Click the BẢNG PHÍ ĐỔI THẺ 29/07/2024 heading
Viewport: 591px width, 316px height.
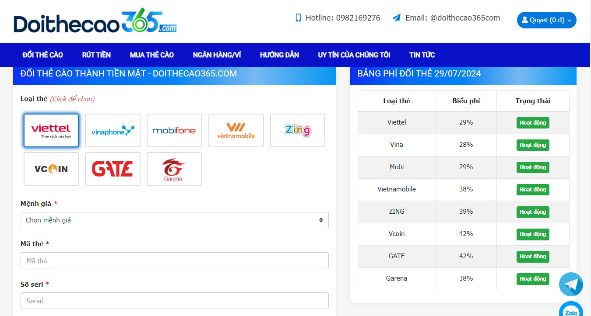coord(419,74)
